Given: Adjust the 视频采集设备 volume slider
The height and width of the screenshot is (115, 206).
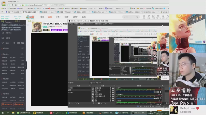Looking at the screenshot, I should (x=136, y=98).
